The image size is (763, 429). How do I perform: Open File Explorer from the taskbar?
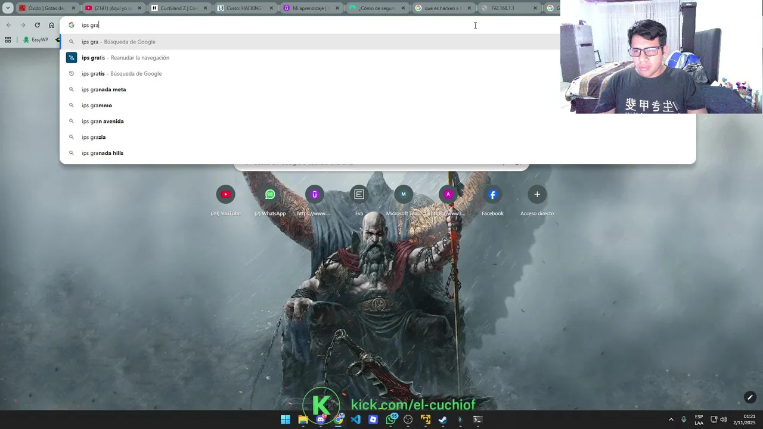(303, 419)
